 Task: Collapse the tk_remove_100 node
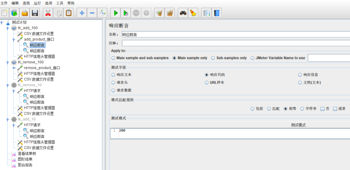pos(8,62)
